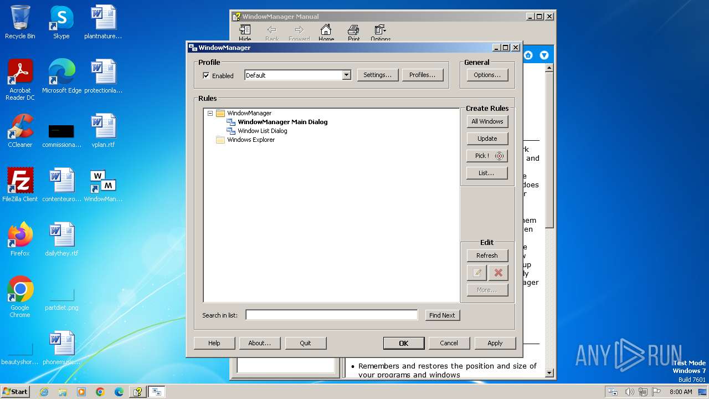Select the Acrobat Reader DC desktop icon

[20, 80]
